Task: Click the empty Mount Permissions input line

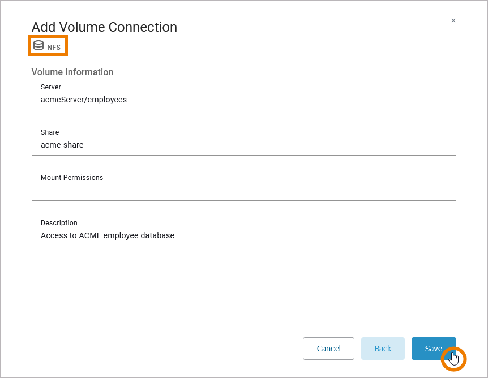Action: pos(243,191)
